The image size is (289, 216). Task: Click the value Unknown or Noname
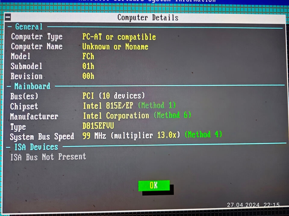pos(115,46)
